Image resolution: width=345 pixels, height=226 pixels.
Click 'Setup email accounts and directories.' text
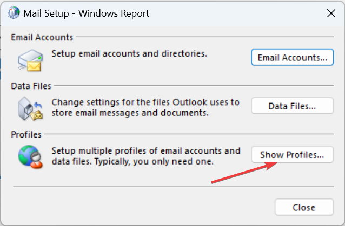(129, 53)
